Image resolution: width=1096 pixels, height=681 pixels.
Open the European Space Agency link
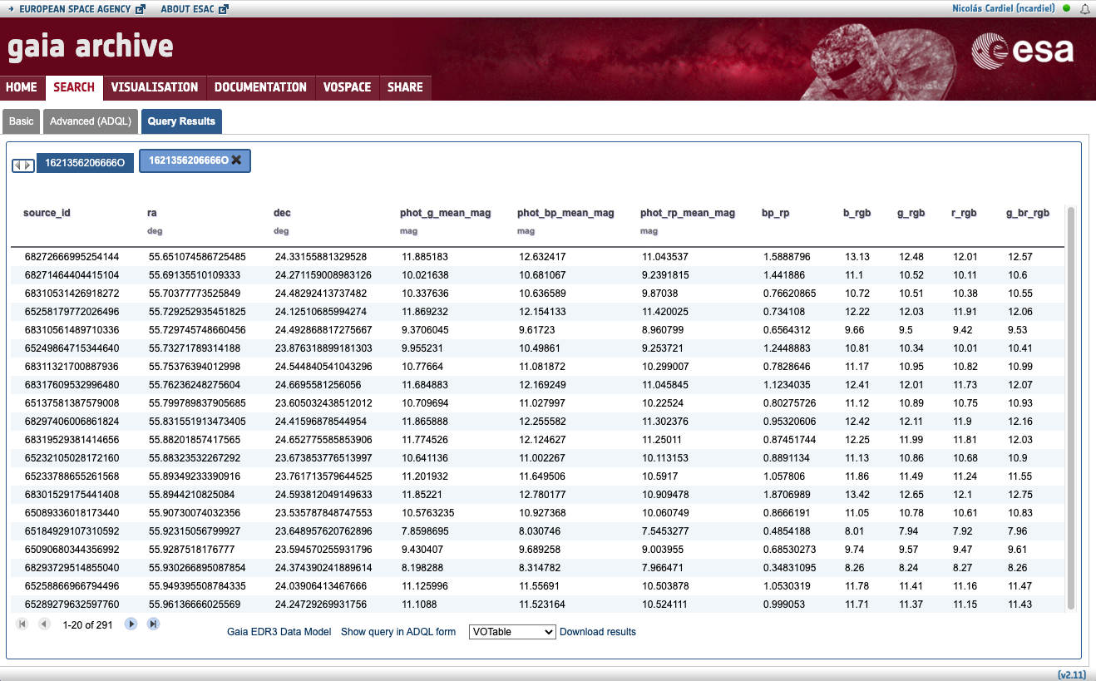tap(75, 9)
